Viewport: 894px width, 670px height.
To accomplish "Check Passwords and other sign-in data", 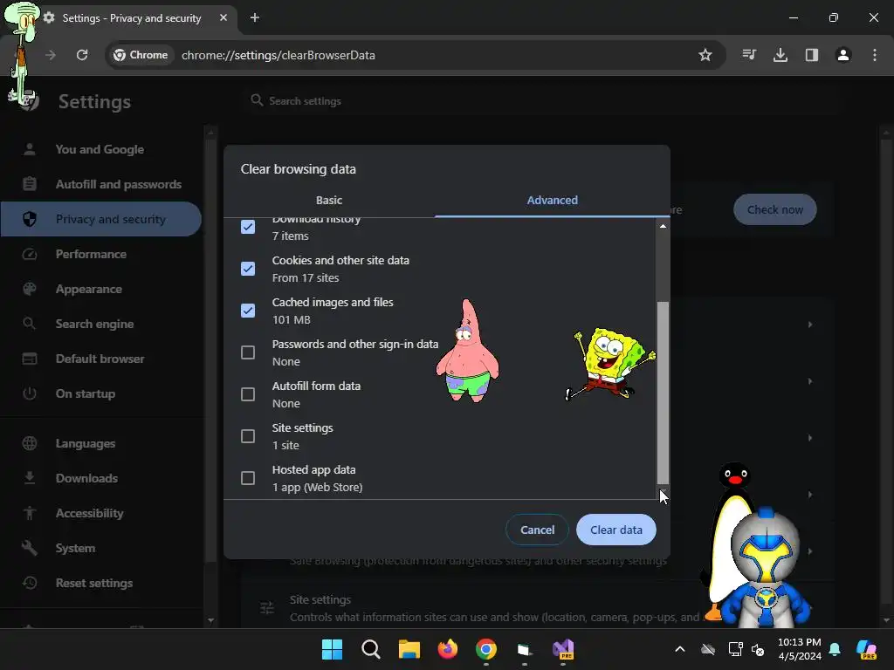I will (248, 352).
